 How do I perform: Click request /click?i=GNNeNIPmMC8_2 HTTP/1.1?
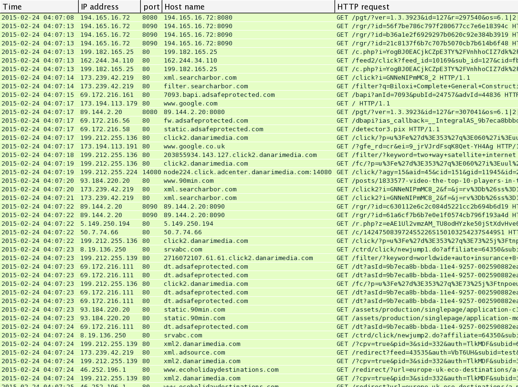click(x=403, y=78)
